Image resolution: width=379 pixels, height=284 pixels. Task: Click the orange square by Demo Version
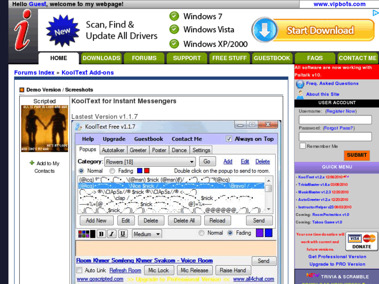click(22, 90)
